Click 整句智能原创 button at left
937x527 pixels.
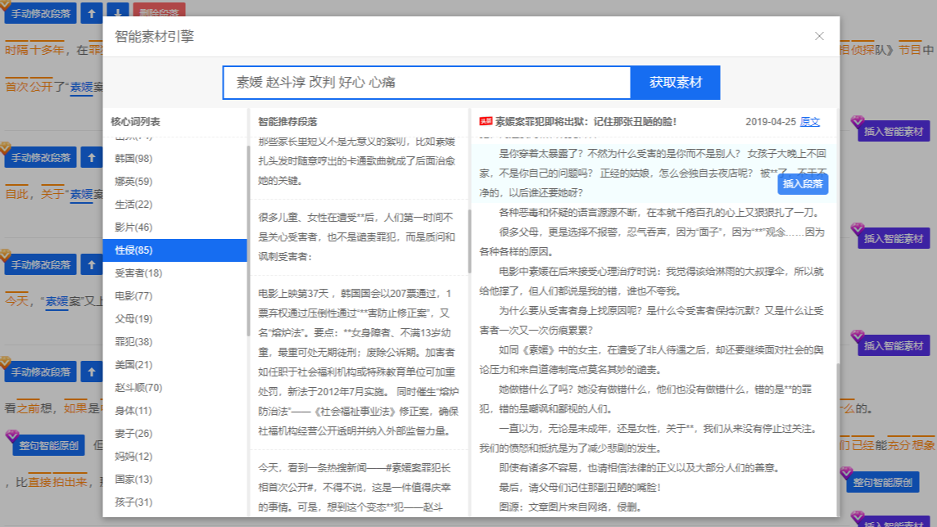pos(49,445)
